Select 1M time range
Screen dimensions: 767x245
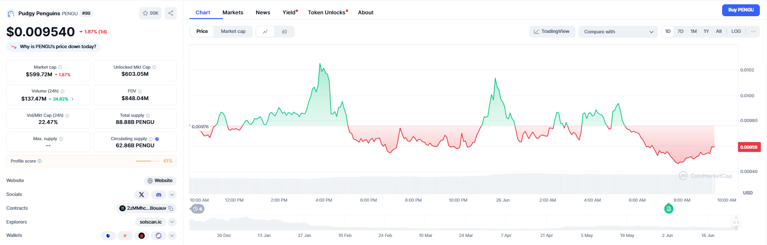tap(693, 31)
